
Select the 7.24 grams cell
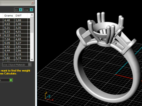tap(9, 39)
